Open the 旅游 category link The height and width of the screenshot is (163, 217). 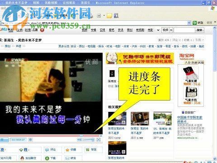pyautogui.click(x=160, y=46)
